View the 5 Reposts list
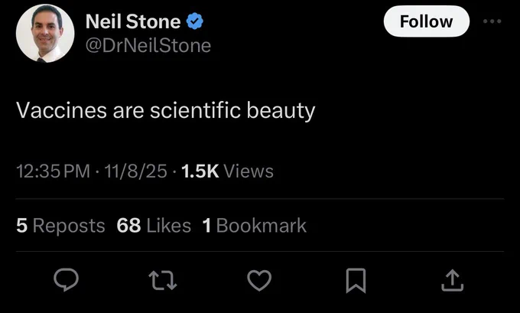 point(60,226)
